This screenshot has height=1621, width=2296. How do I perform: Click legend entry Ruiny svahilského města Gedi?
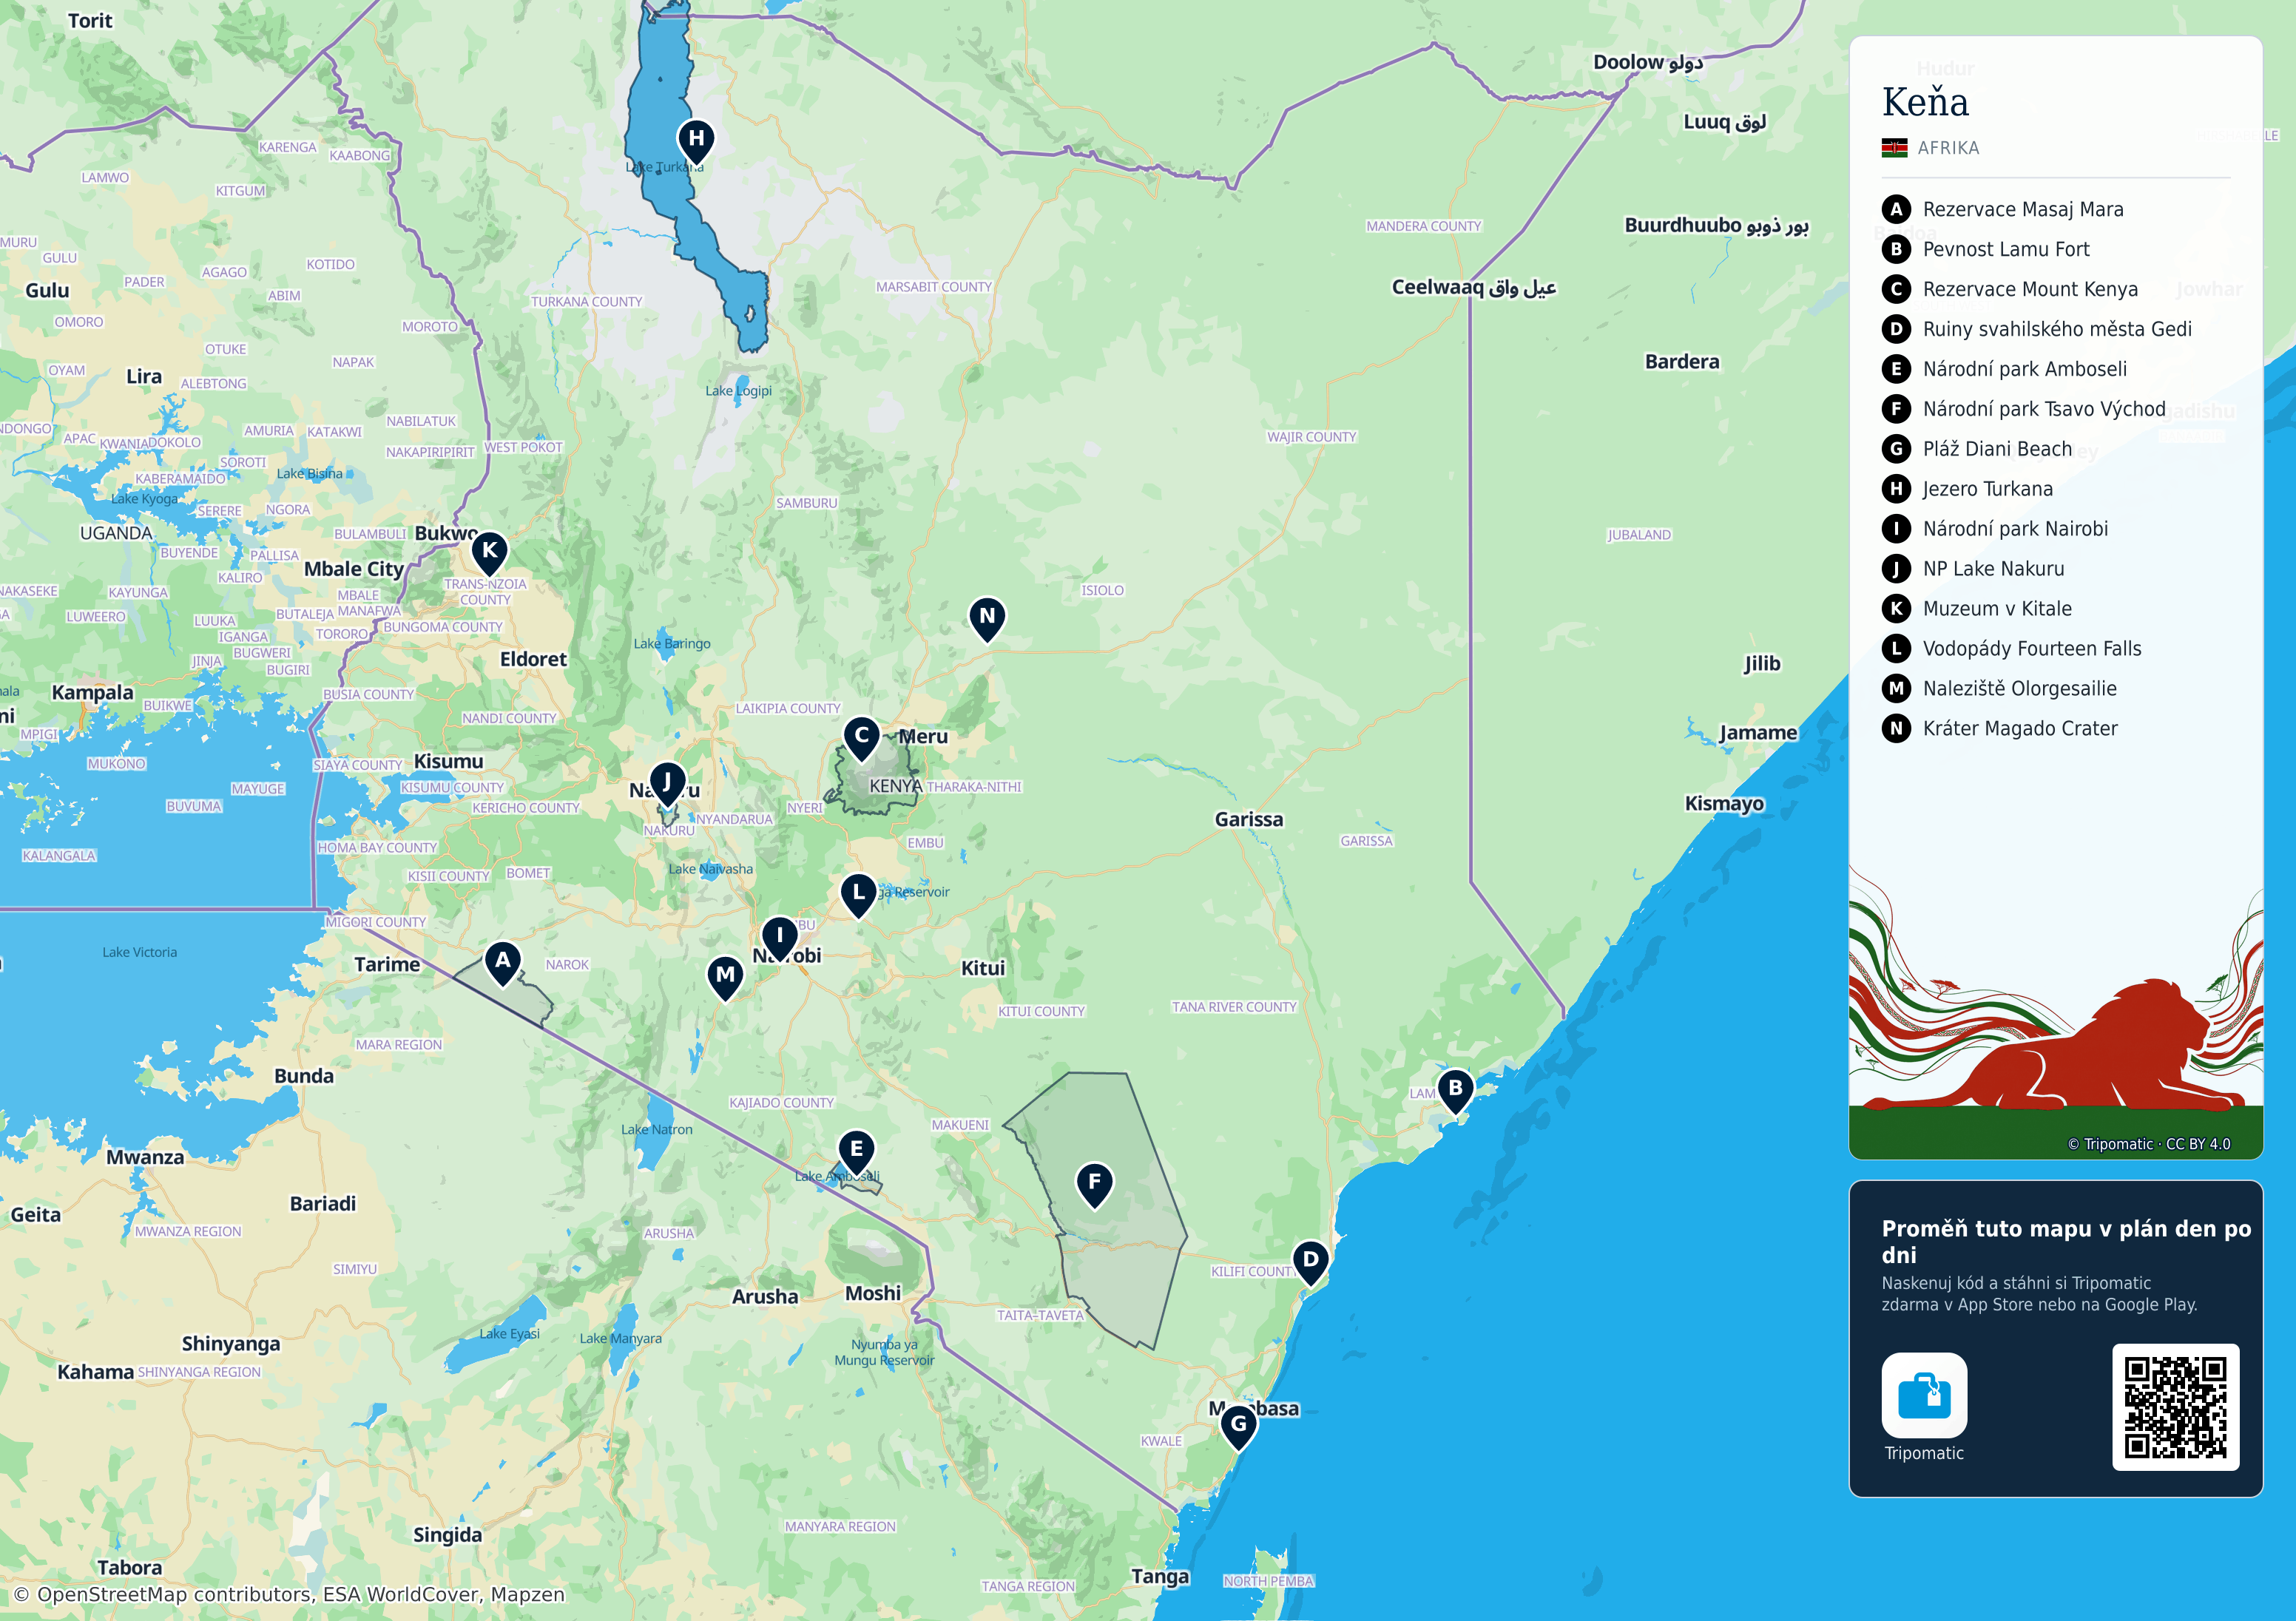pyautogui.click(x=2037, y=329)
